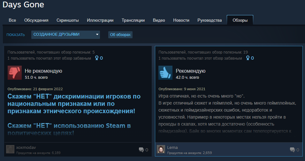Image resolution: width=305 pixels, height=161 pixels.
Task: Click the red thumbs-down icon on xoxmodav's review
Action: tap(15, 73)
